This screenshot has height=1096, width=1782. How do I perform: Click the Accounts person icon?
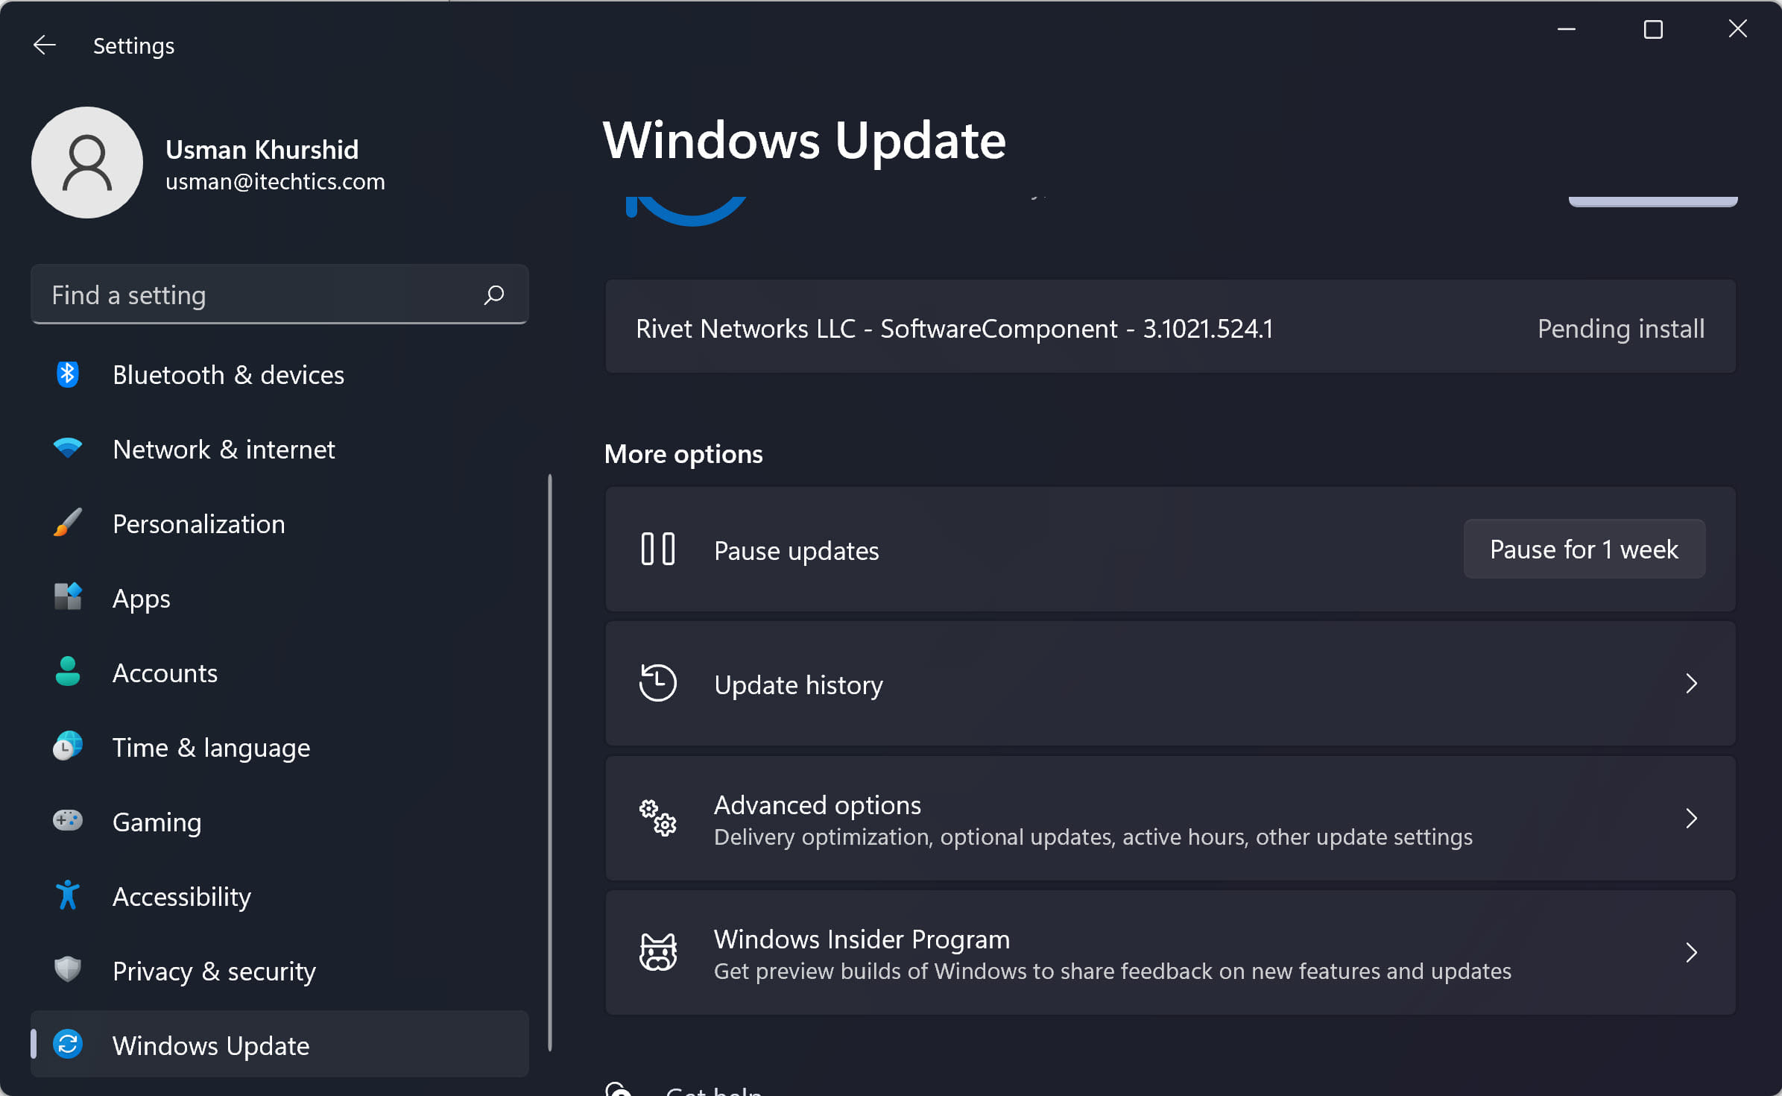(x=68, y=672)
